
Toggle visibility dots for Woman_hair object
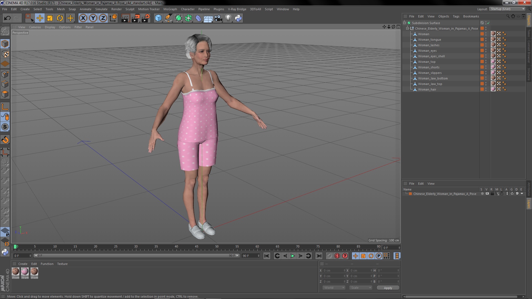(x=486, y=89)
